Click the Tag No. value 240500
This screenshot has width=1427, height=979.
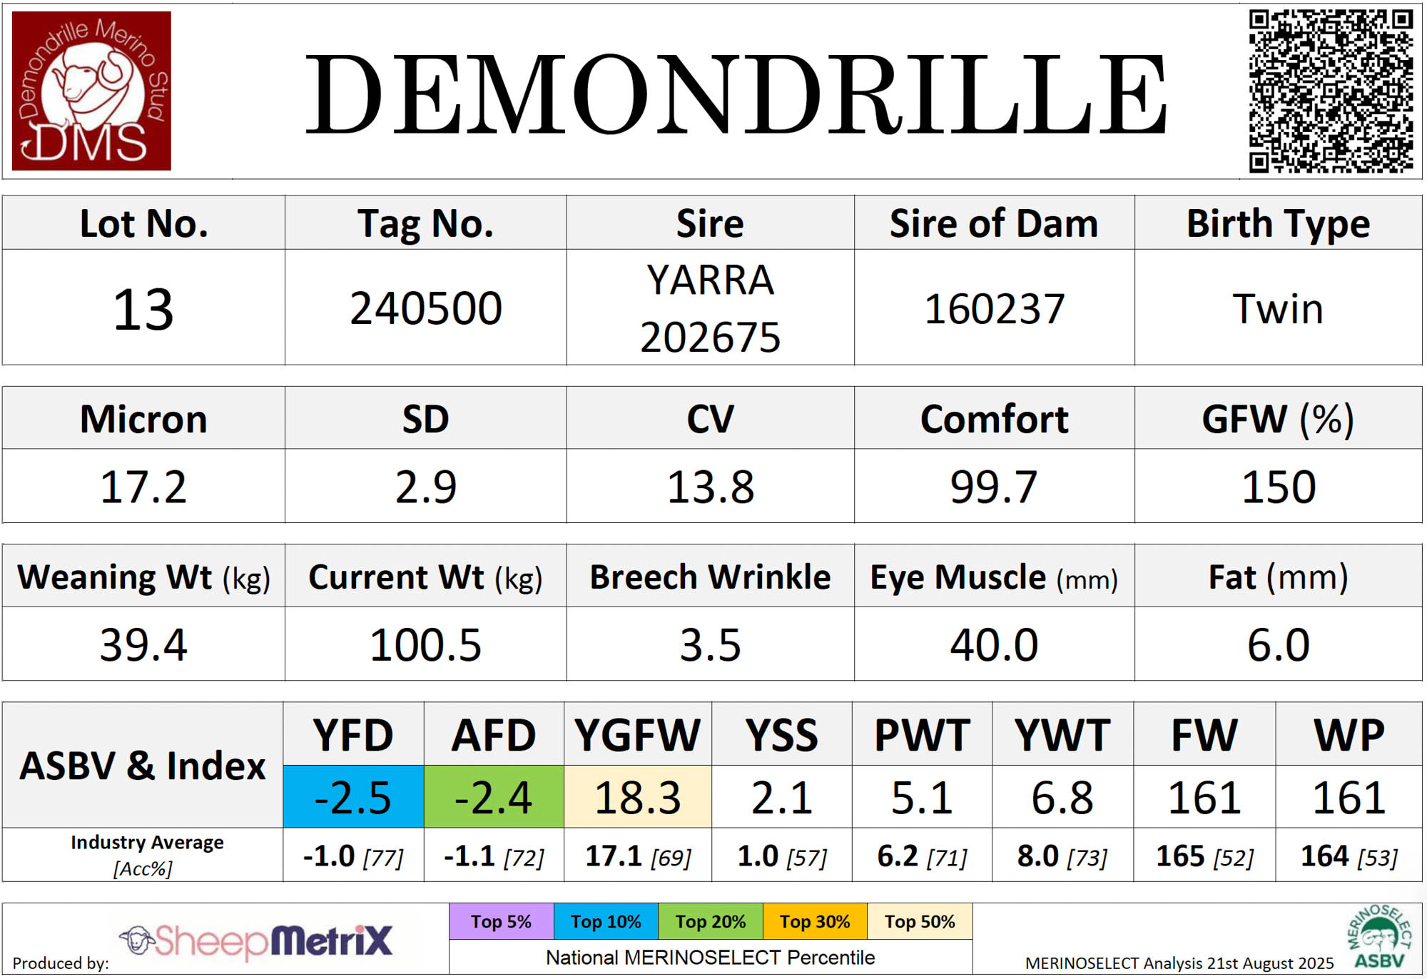coord(426,308)
